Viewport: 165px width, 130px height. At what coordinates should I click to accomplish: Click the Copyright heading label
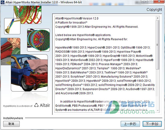[x=154, y=10]
